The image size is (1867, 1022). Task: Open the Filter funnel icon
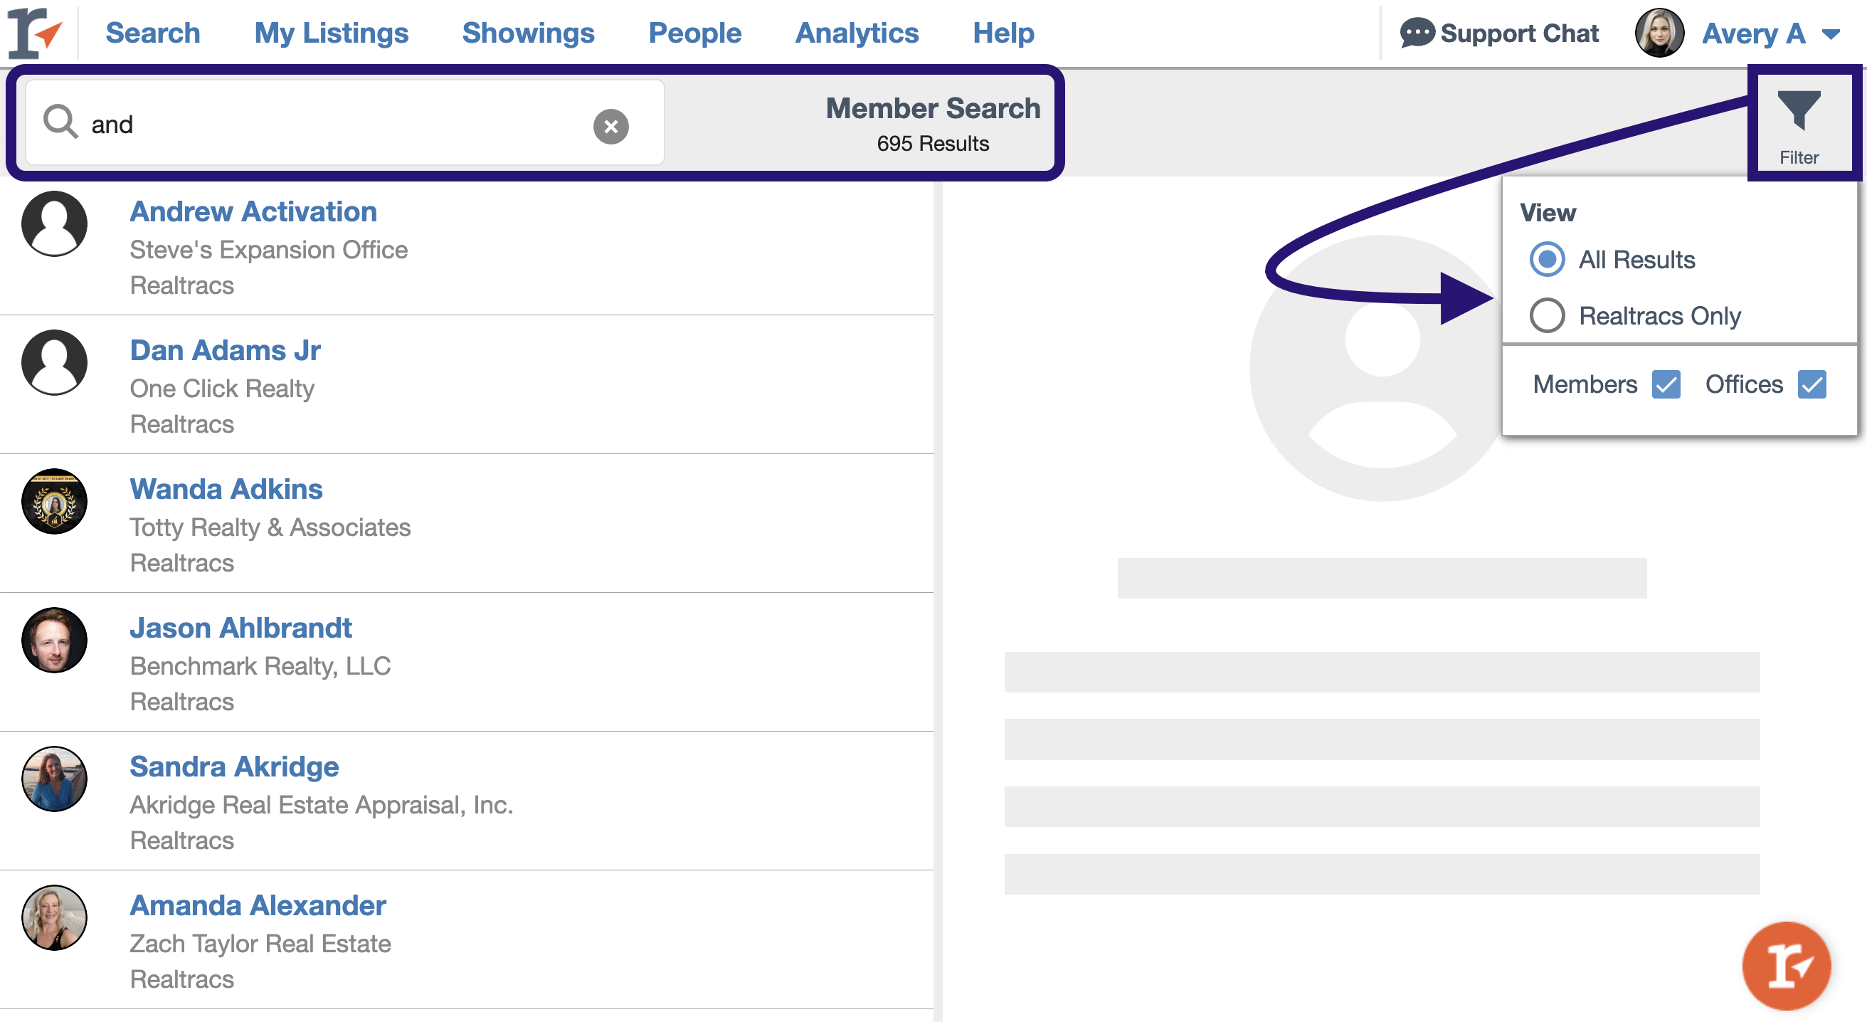[x=1799, y=110]
